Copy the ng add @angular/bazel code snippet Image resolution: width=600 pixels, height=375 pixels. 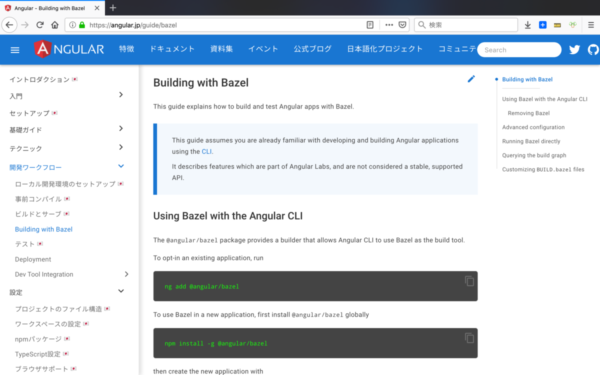coord(469,281)
